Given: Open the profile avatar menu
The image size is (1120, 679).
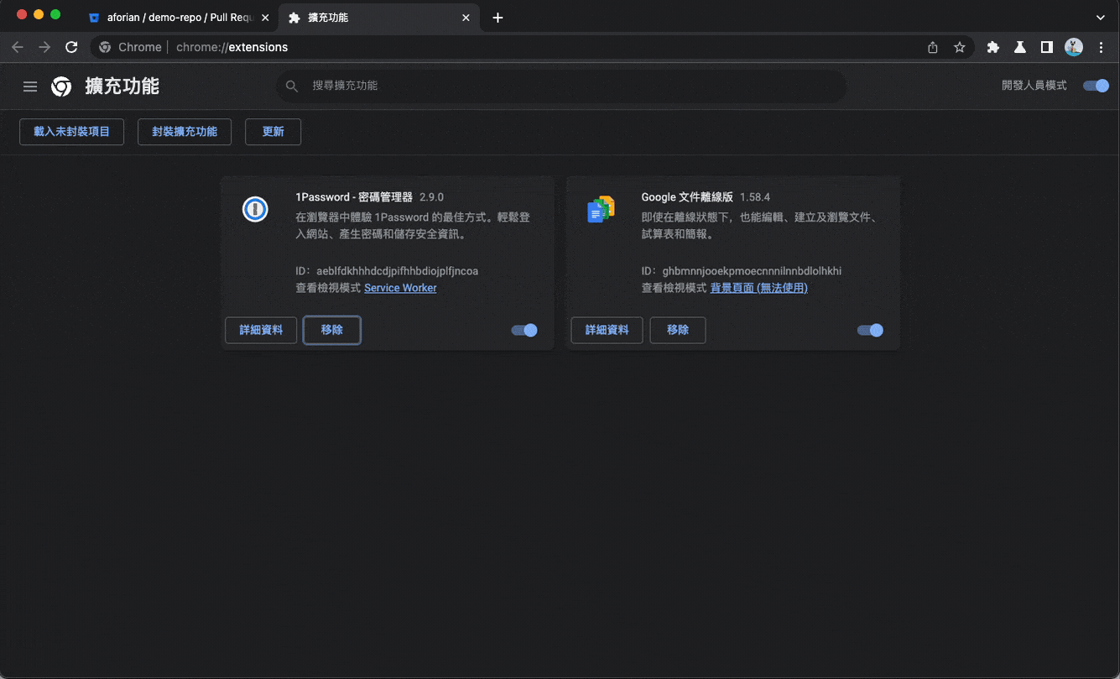Looking at the screenshot, I should tap(1074, 48).
